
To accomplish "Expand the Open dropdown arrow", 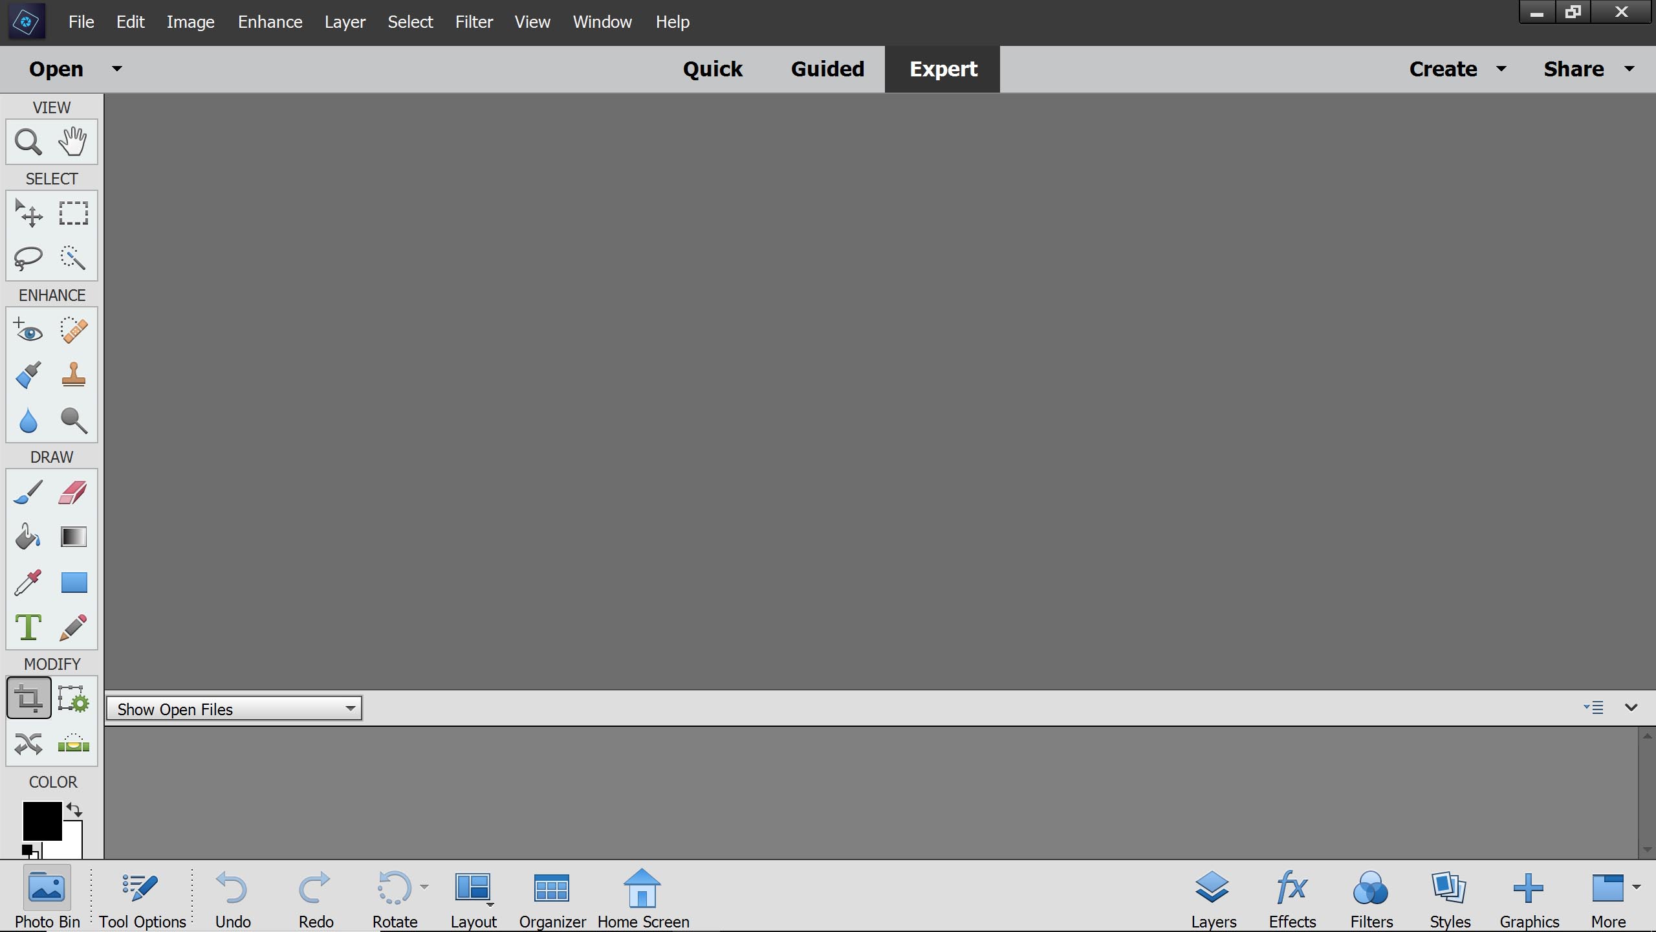I will click(x=116, y=69).
